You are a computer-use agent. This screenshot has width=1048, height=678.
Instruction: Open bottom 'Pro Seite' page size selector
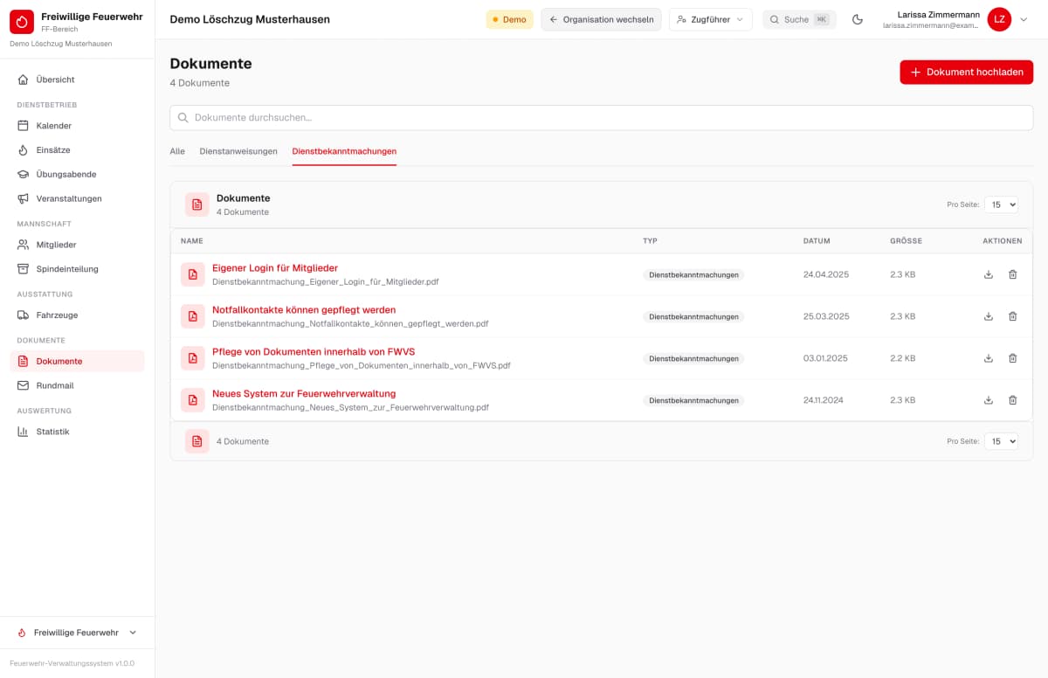pyautogui.click(x=1001, y=441)
